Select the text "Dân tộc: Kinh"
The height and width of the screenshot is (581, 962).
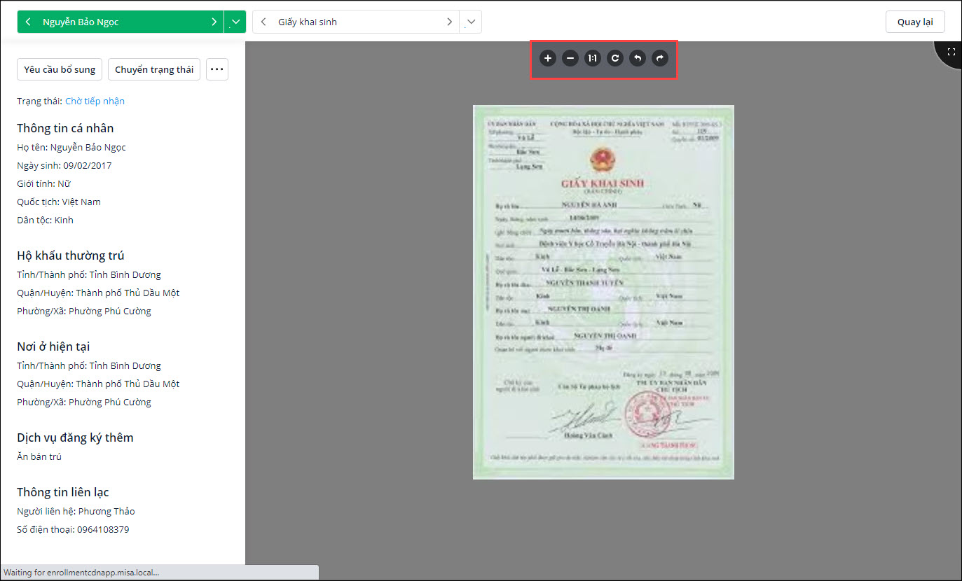[45, 220]
